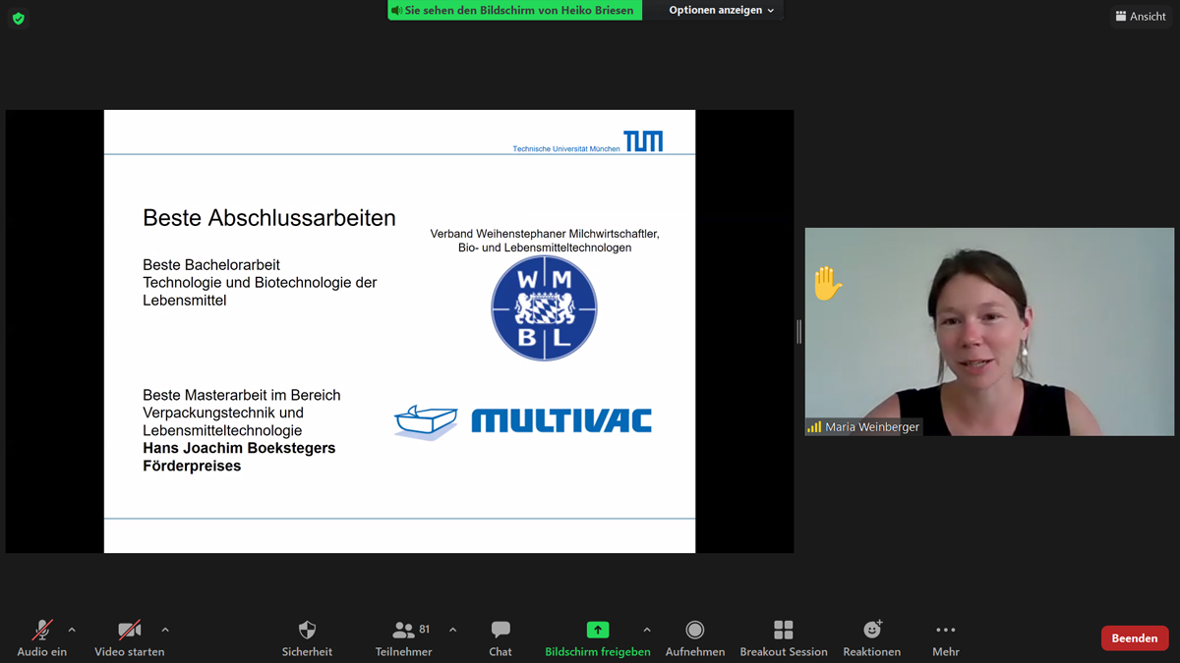Click the green Bildschirm freigeben share icon
The image size is (1180, 663).
tap(598, 630)
